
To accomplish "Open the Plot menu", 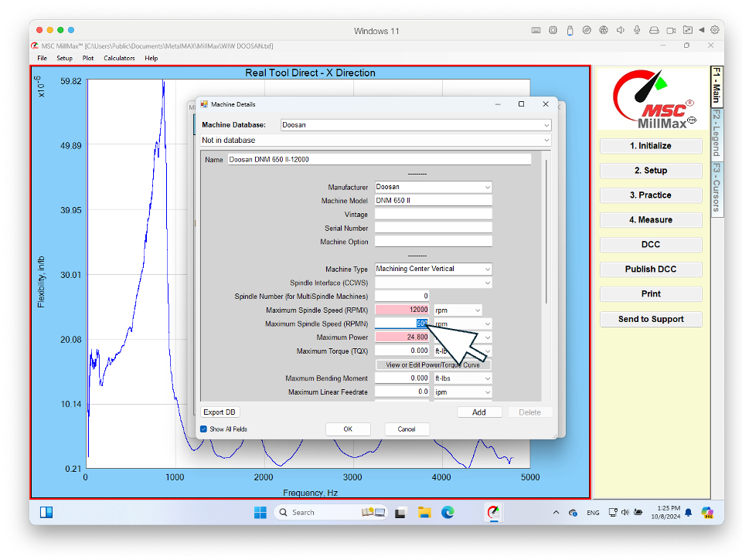I will pos(88,58).
